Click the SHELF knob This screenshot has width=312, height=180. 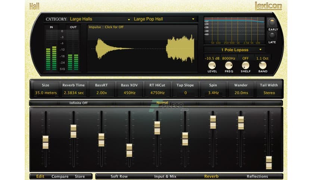tap(245, 65)
